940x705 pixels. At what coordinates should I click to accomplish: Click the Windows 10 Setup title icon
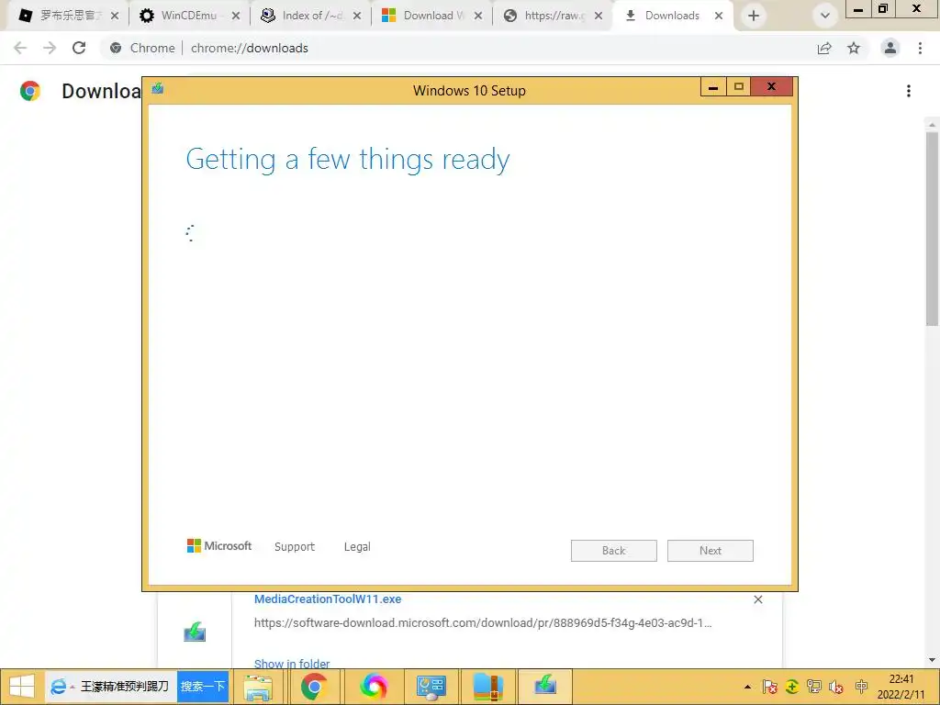(158, 89)
